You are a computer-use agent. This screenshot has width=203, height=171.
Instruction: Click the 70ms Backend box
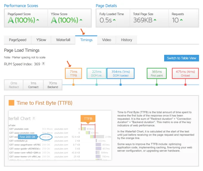click(x=53, y=85)
